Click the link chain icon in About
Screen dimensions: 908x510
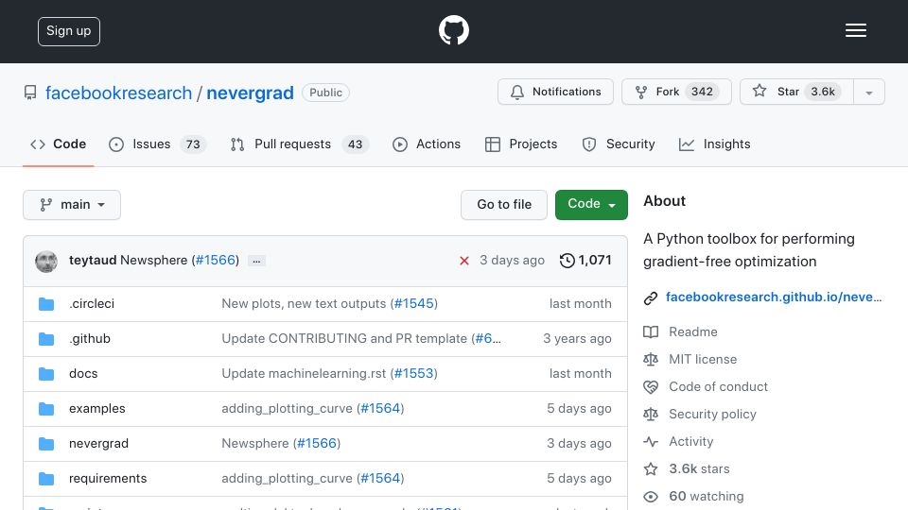pos(651,297)
